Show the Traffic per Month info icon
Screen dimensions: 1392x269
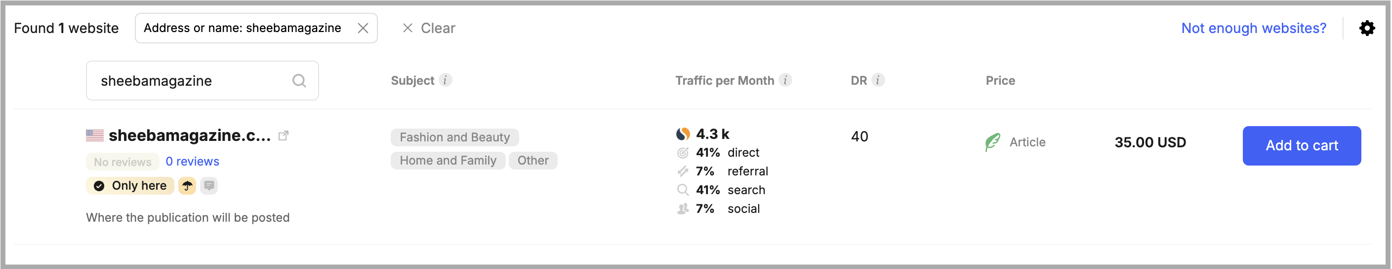click(785, 80)
